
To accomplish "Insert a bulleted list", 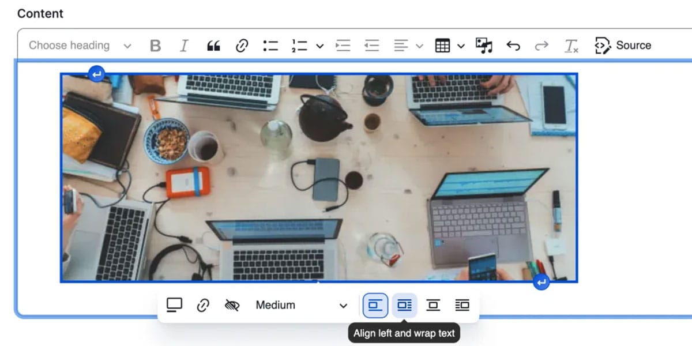I will click(x=270, y=46).
